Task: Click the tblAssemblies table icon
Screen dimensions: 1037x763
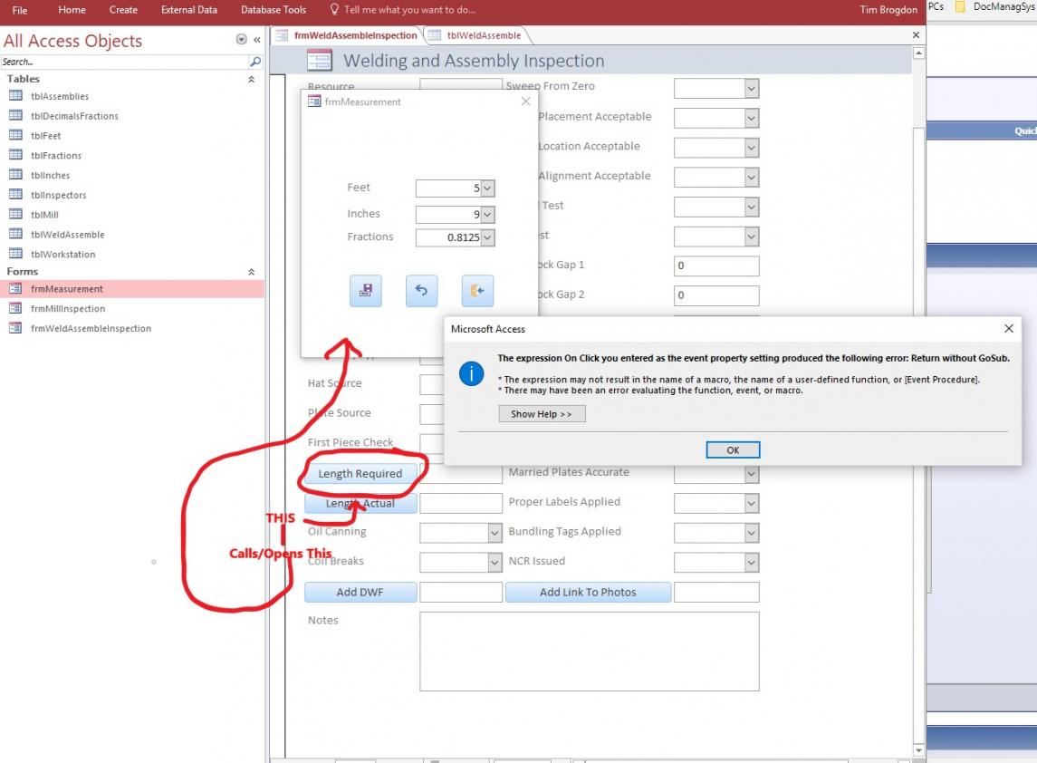Action: pyautogui.click(x=16, y=96)
